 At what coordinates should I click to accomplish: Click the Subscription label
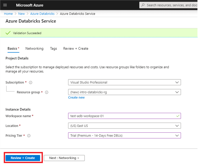pos(15,83)
